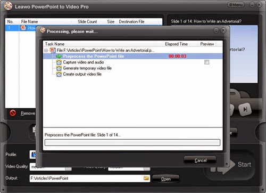Select Capture video and audio task

point(84,62)
